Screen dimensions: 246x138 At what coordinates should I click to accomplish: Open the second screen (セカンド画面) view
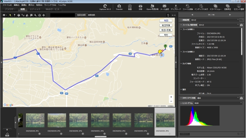coord(239,7)
